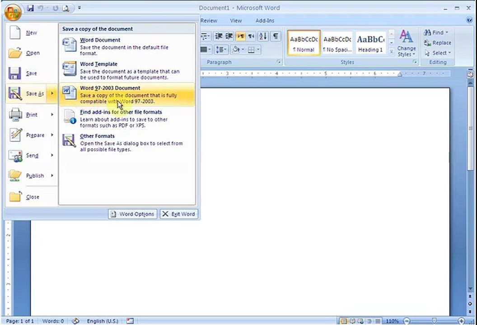Click the Word Options button
The width and height of the screenshot is (477, 325).
pyautogui.click(x=132, y=214)
